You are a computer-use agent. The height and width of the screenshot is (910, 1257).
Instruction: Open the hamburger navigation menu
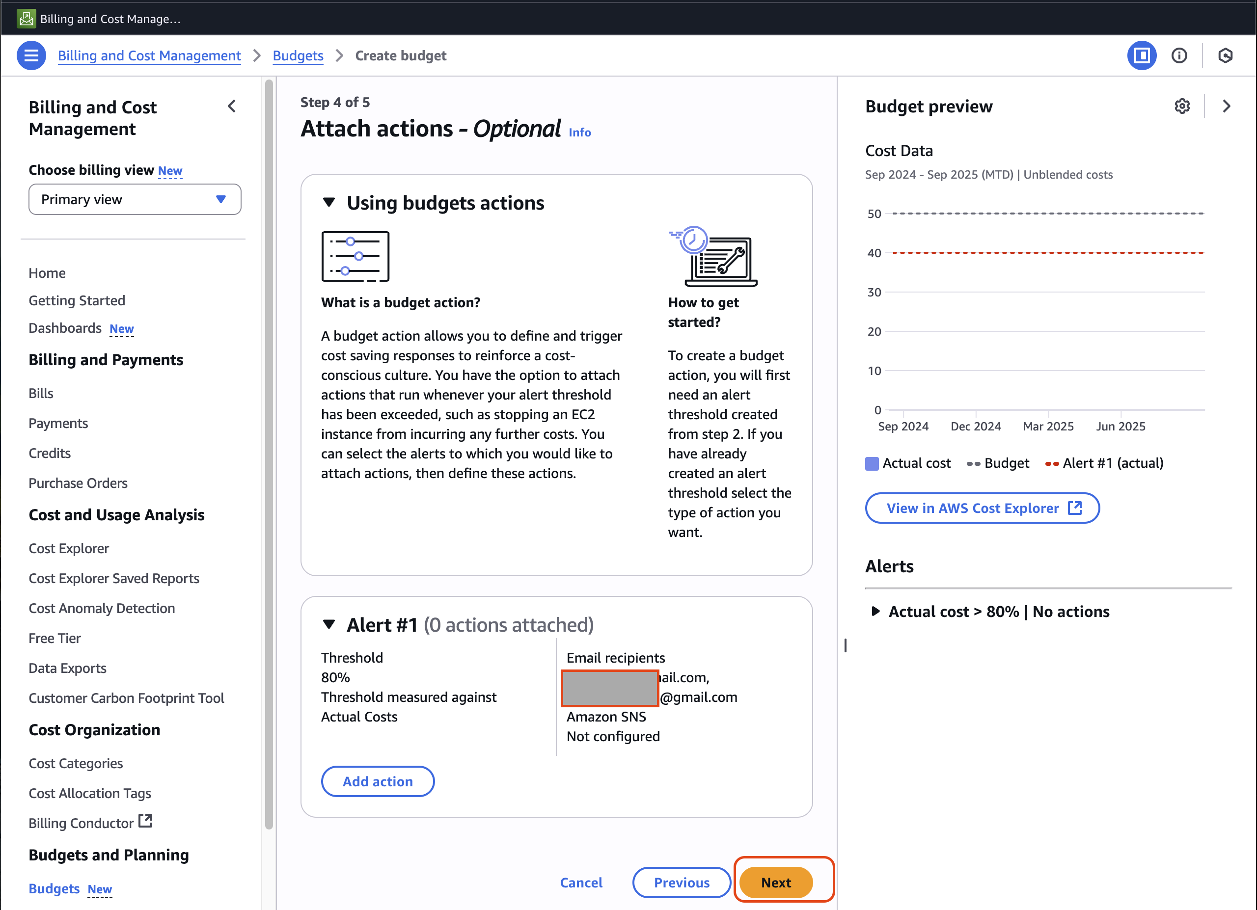[31, 55]
